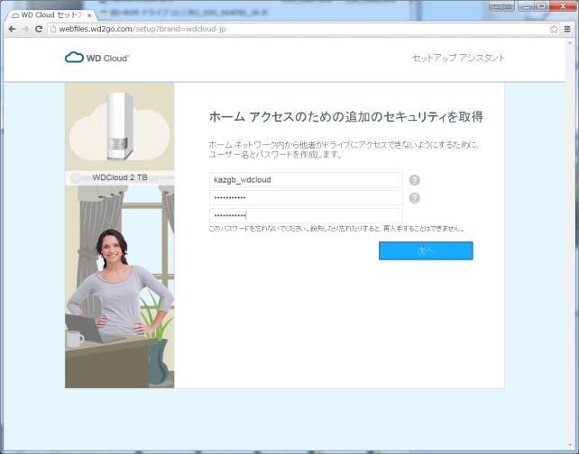
Task: Click the WD Cloud logo
Action: click(97, 58)
